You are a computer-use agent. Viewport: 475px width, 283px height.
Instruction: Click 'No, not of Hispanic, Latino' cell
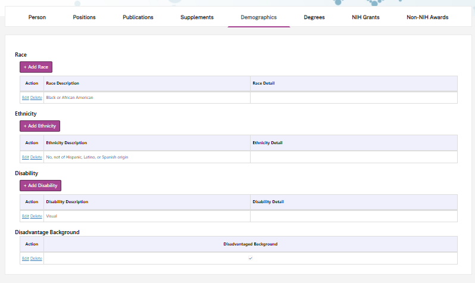[147, 157]
